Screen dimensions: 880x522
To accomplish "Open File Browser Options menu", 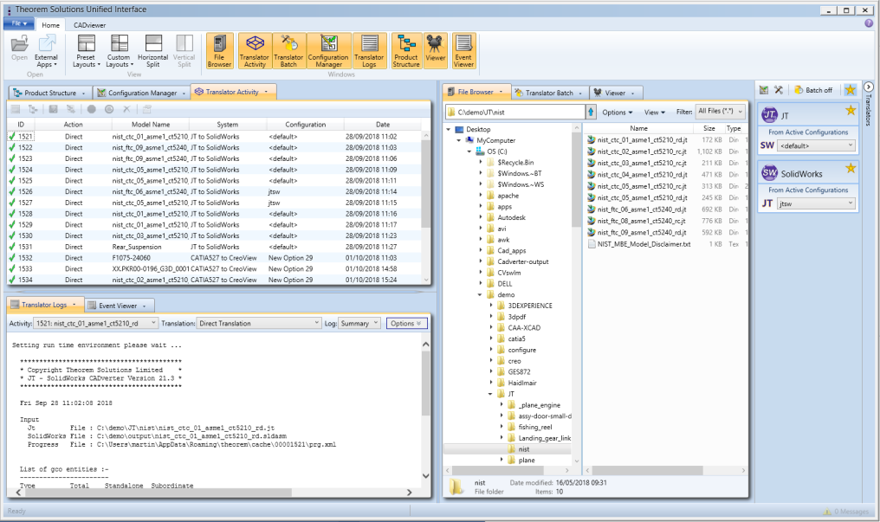I will point(618,113).
